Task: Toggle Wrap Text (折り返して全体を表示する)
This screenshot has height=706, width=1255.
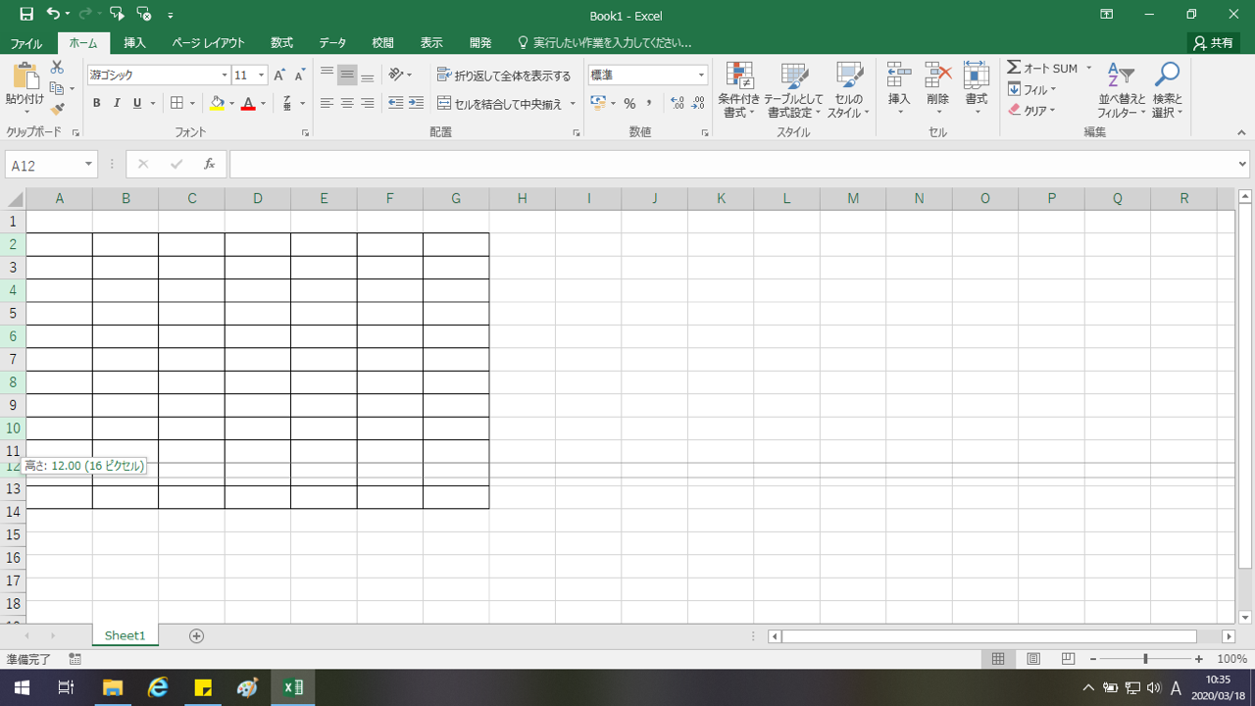Action: point(504,76)
